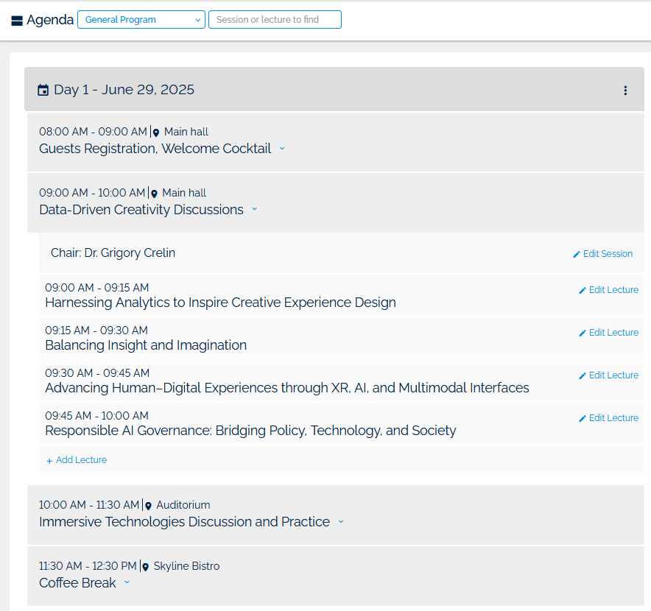Collapse the Data-Driven Creativity Discussions session
651x611 pixels.
254,210
